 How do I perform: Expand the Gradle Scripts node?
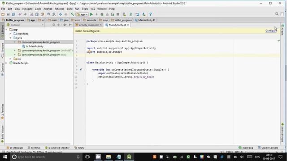(x=6, y=63)
